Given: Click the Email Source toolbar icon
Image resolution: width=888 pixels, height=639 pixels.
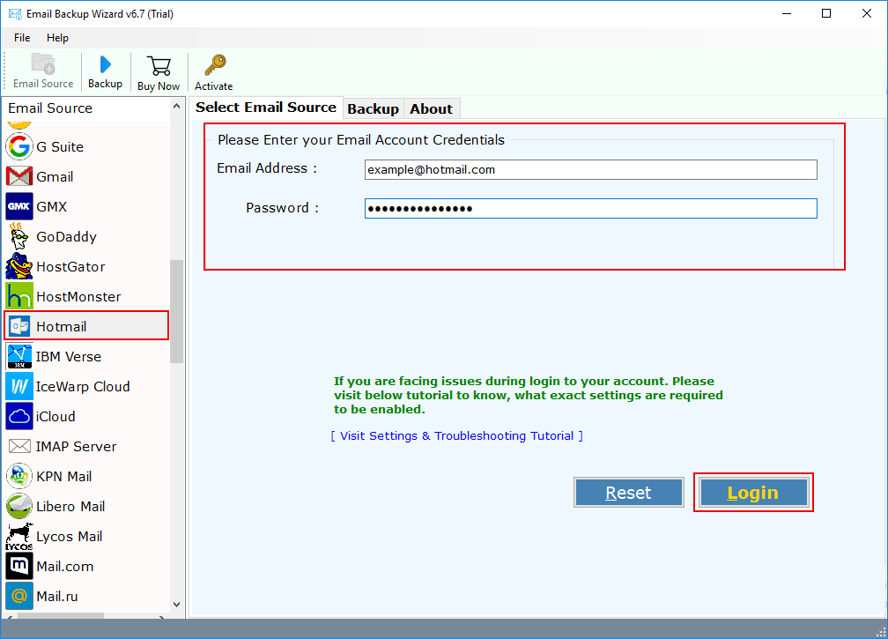Looking at the screenshot, I should [43, 64].
